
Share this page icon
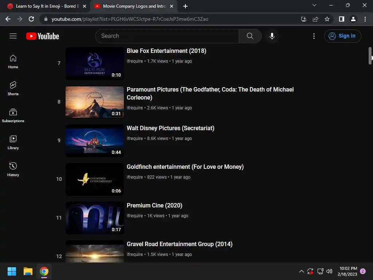click(x=315, y=19)
